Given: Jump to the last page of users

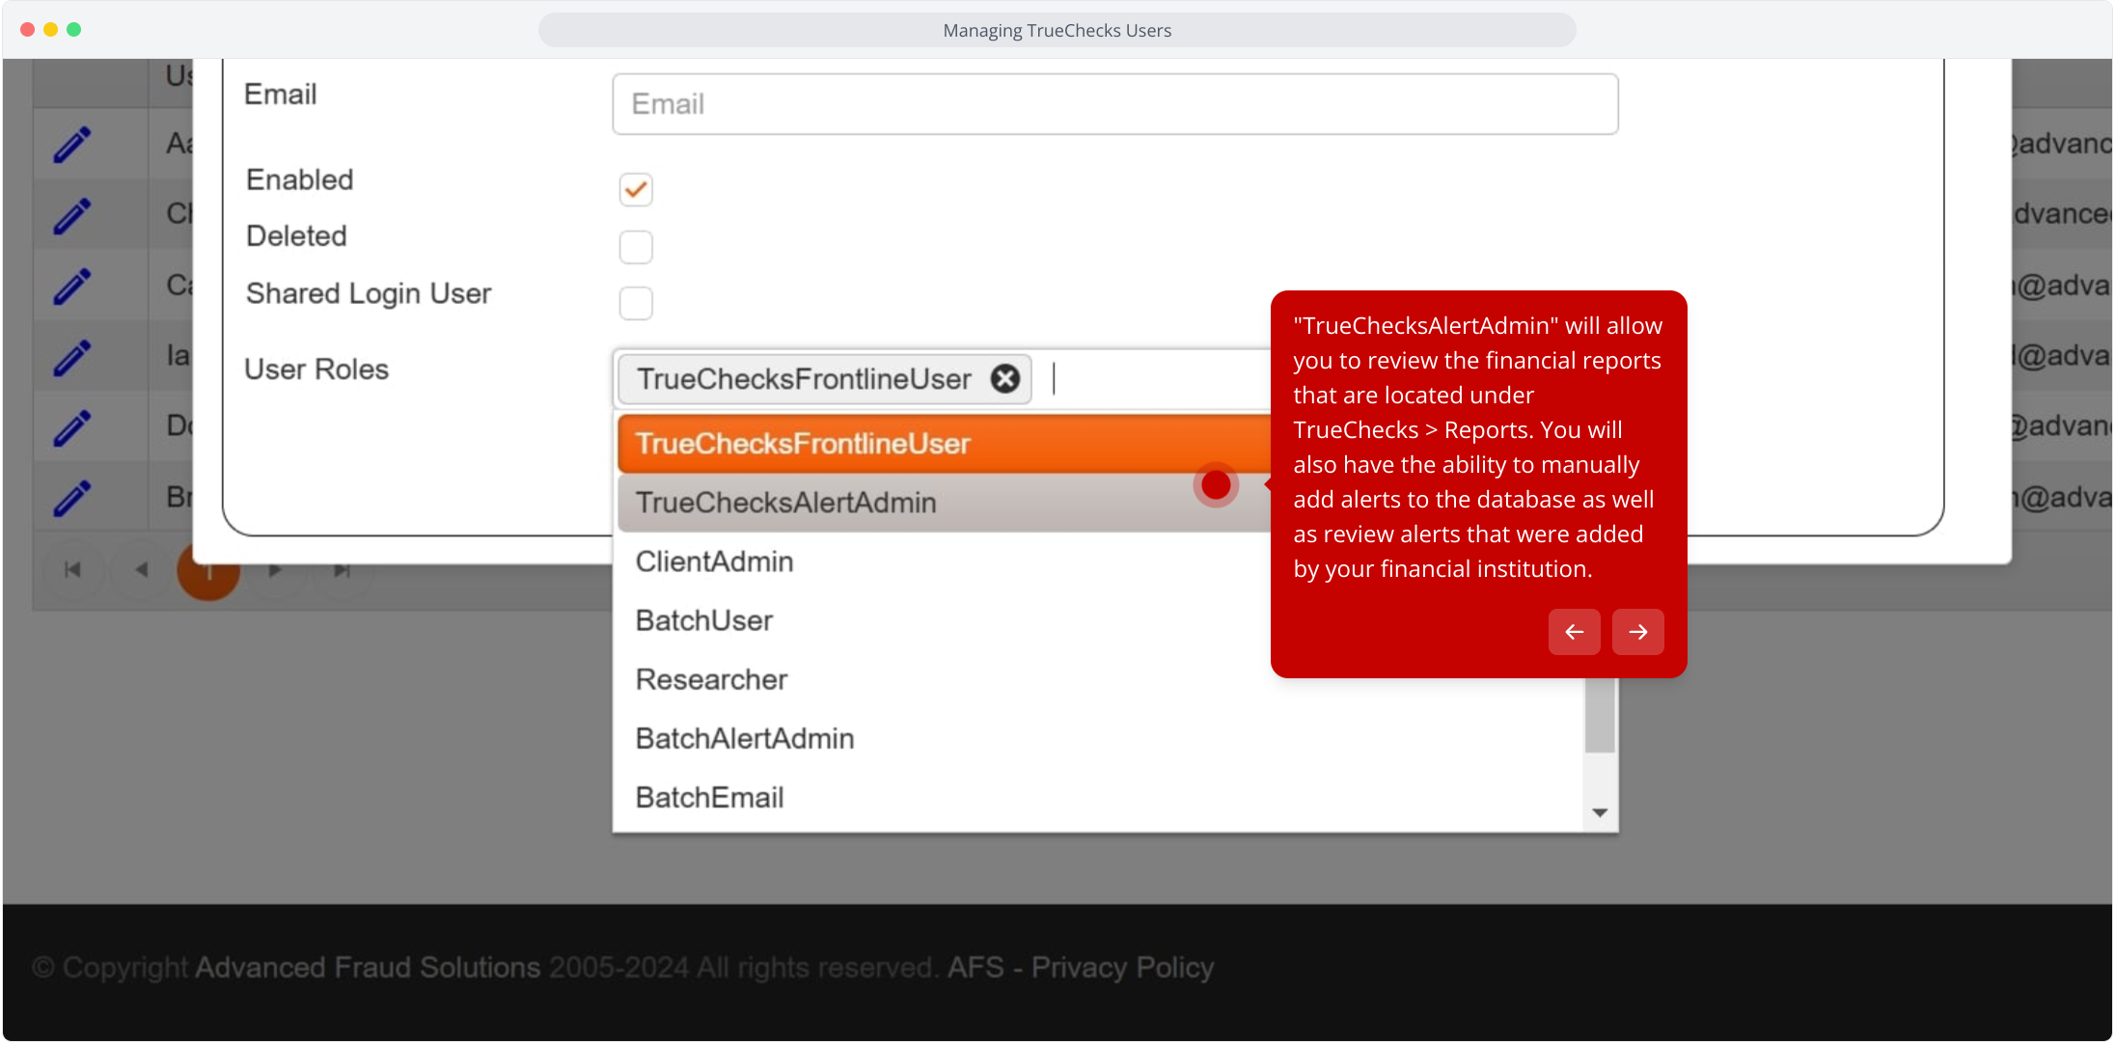Looking at the screenshot, I should click(x=342, y=570).
